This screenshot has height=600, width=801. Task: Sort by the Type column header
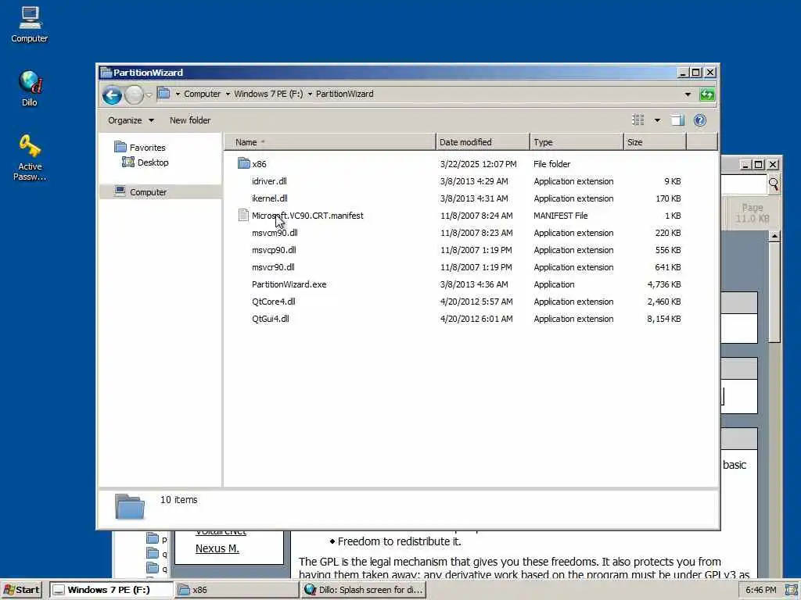coord(577,142)
